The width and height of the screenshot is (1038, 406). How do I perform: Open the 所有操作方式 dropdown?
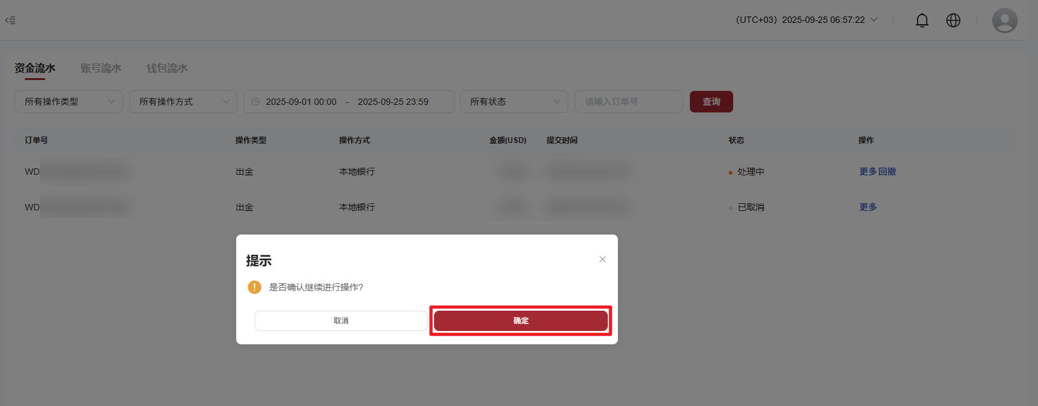183,102
